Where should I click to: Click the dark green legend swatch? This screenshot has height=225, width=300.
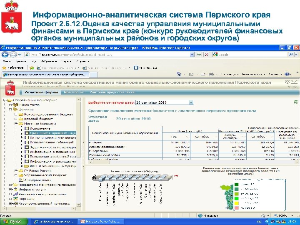click(237, 185)
